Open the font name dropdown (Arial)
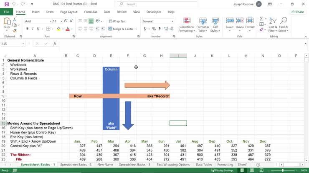This screenshot has height=173, width=309. click(x=51, y=21)
